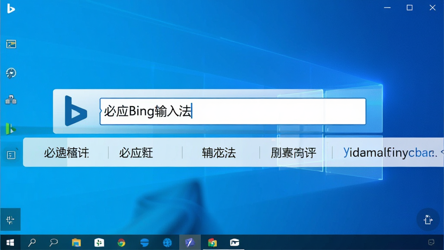
Task: Open the blue striped circle taskbar icon
Action: [144, 243]
